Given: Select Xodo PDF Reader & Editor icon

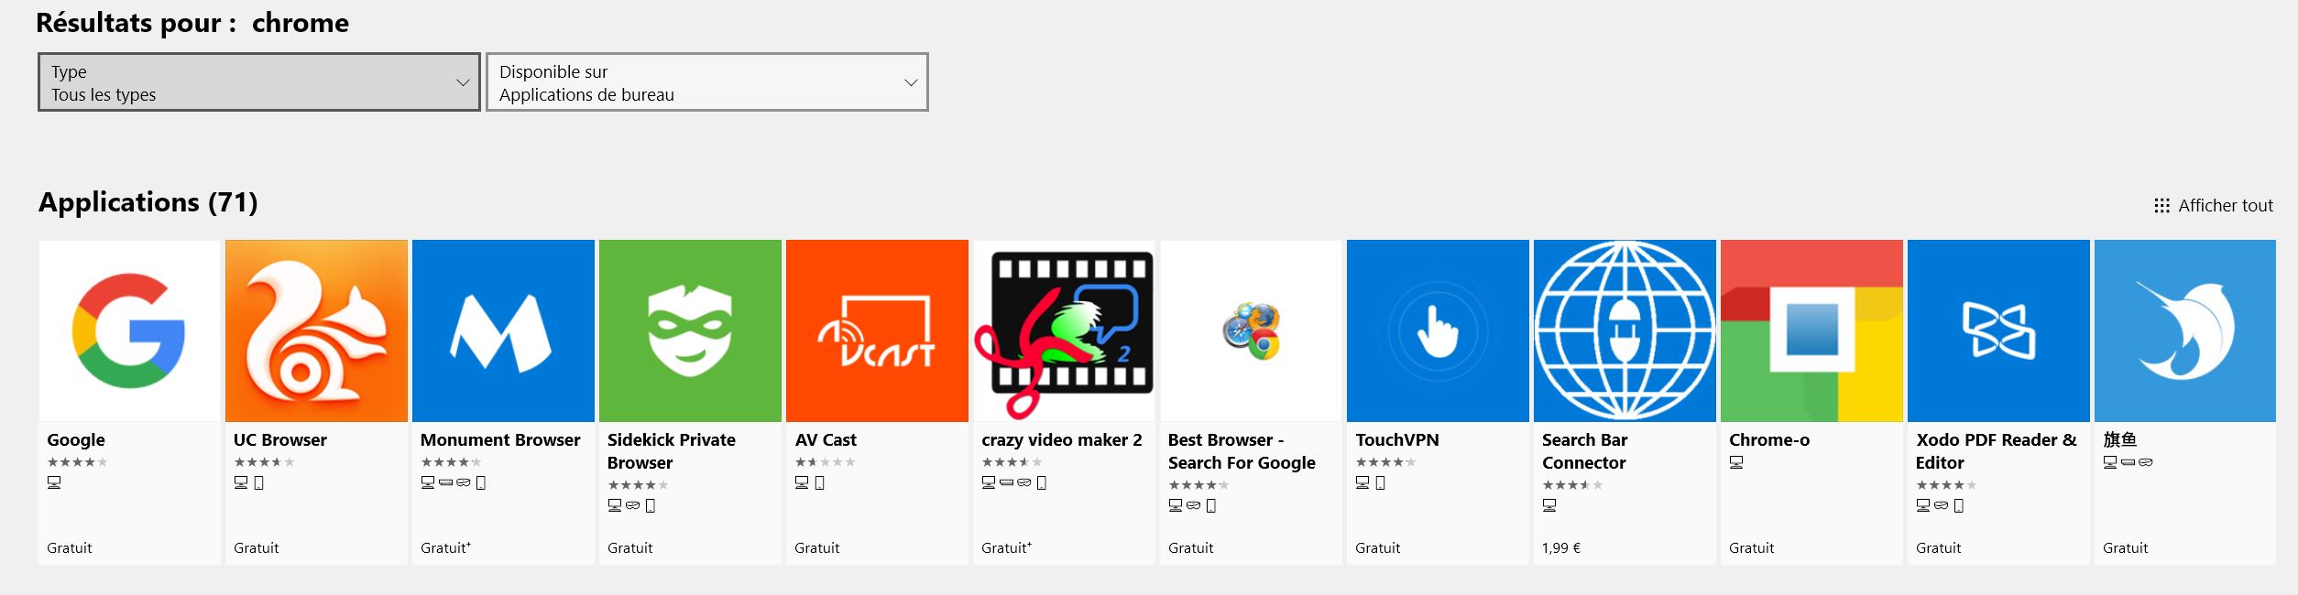Looking at the screenshot, I should point(1998,330).
